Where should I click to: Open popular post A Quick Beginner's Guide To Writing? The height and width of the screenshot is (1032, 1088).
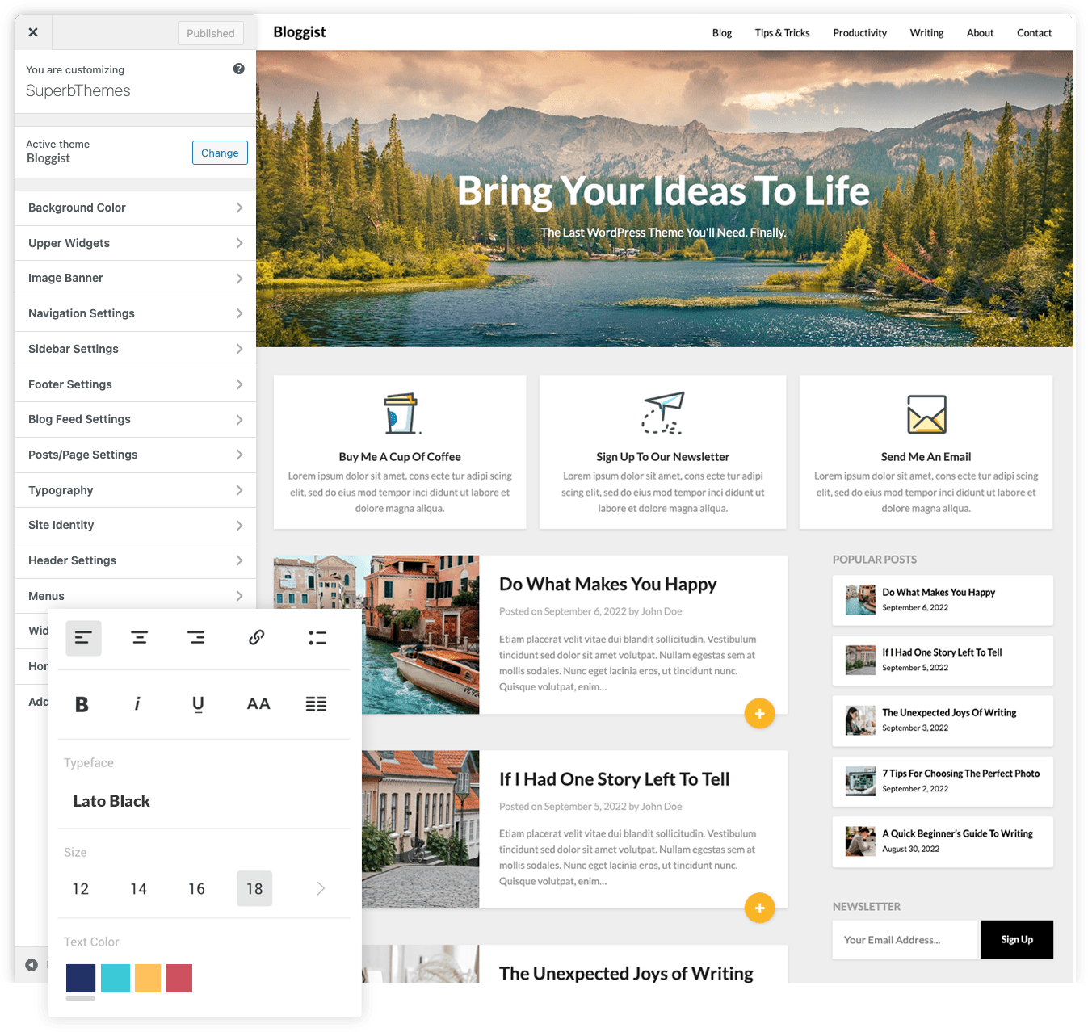(x=943, y=841)
